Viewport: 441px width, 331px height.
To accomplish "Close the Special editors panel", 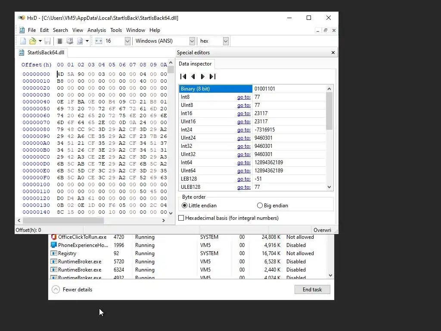I will pos(333,53).
